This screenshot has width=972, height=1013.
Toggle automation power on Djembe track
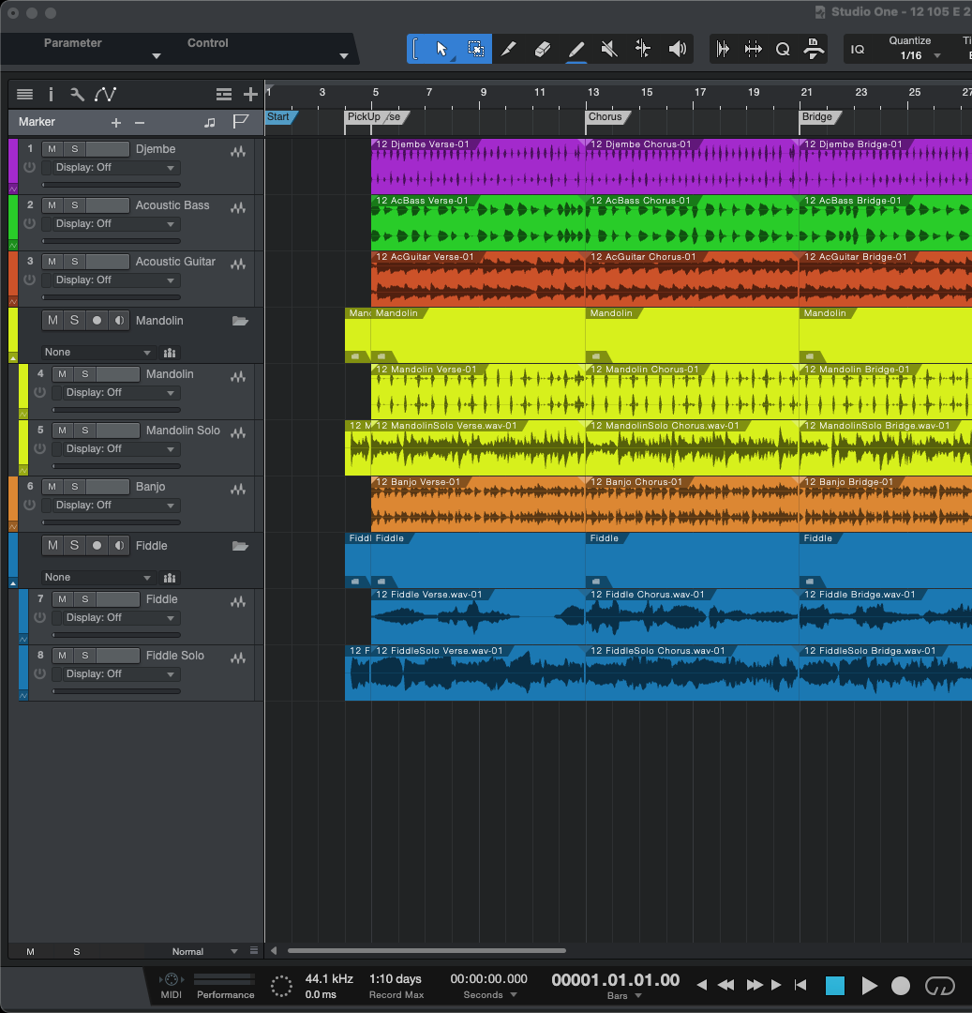(29, 167)
